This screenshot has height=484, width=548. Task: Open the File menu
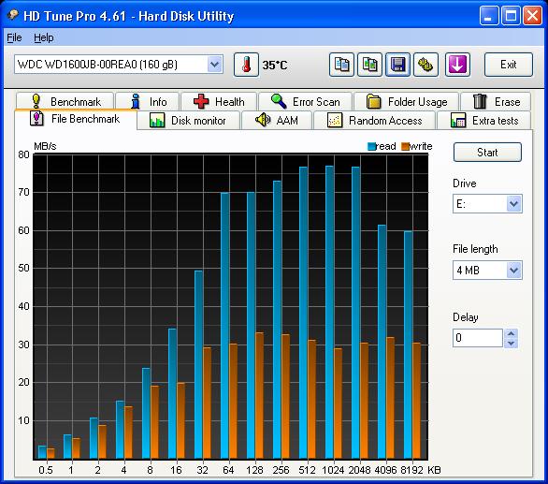(14, 37)
